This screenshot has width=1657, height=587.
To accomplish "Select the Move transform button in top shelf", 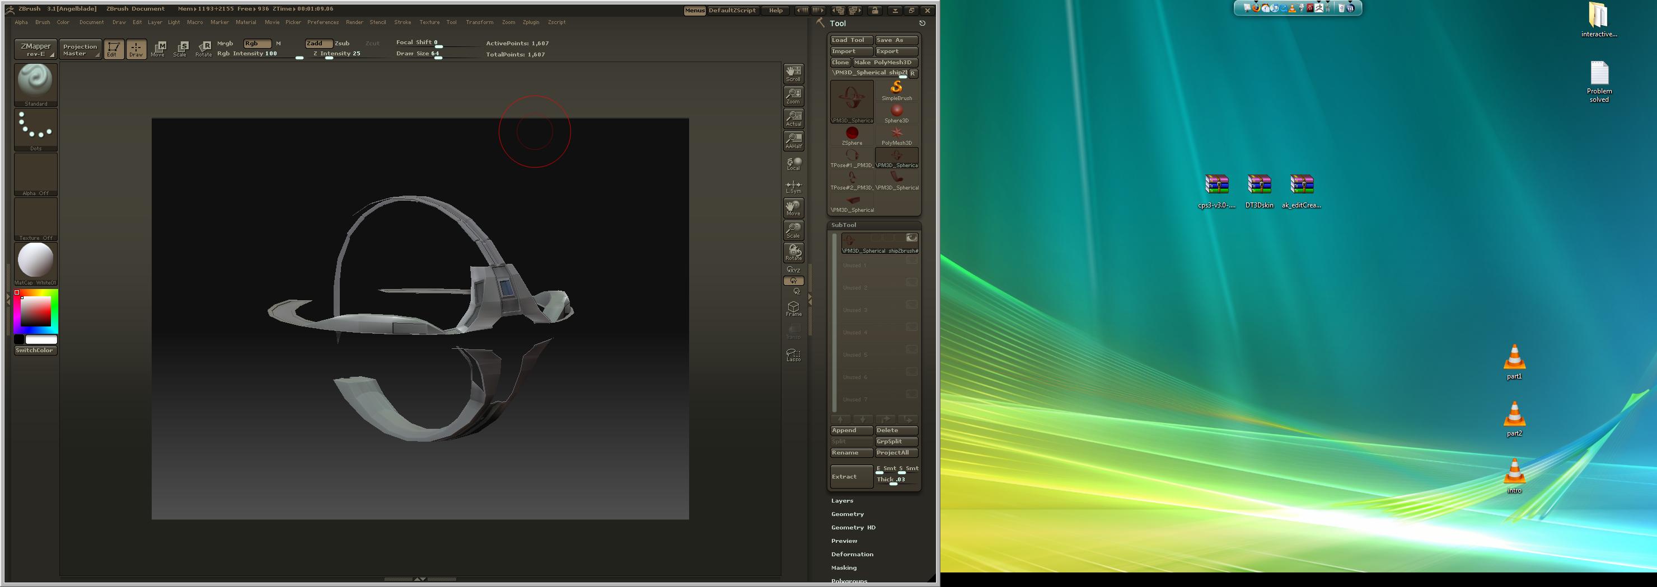I will click(x=158, y=49).
